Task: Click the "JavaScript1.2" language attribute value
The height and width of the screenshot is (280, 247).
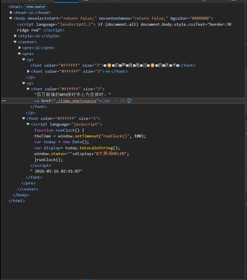Action: click(75, 24)
